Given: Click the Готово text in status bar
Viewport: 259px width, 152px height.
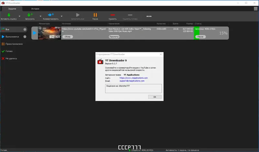Looking at the screenshot, I should 4,150.
